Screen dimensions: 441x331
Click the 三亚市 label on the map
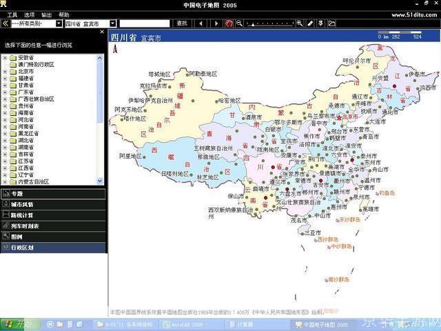(313, 233)
